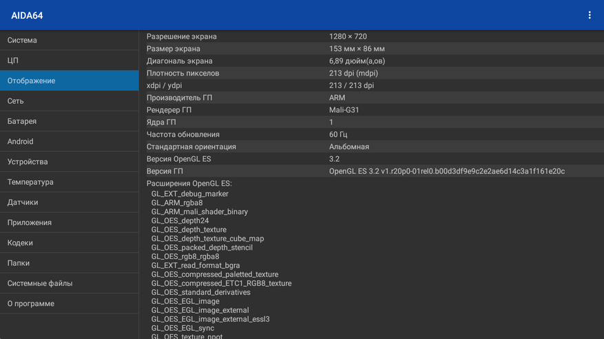Image resolution: width=604 pixels, height=339 pixels.
Task: Open the Кодеки section
Action: (x=69, y=243)
